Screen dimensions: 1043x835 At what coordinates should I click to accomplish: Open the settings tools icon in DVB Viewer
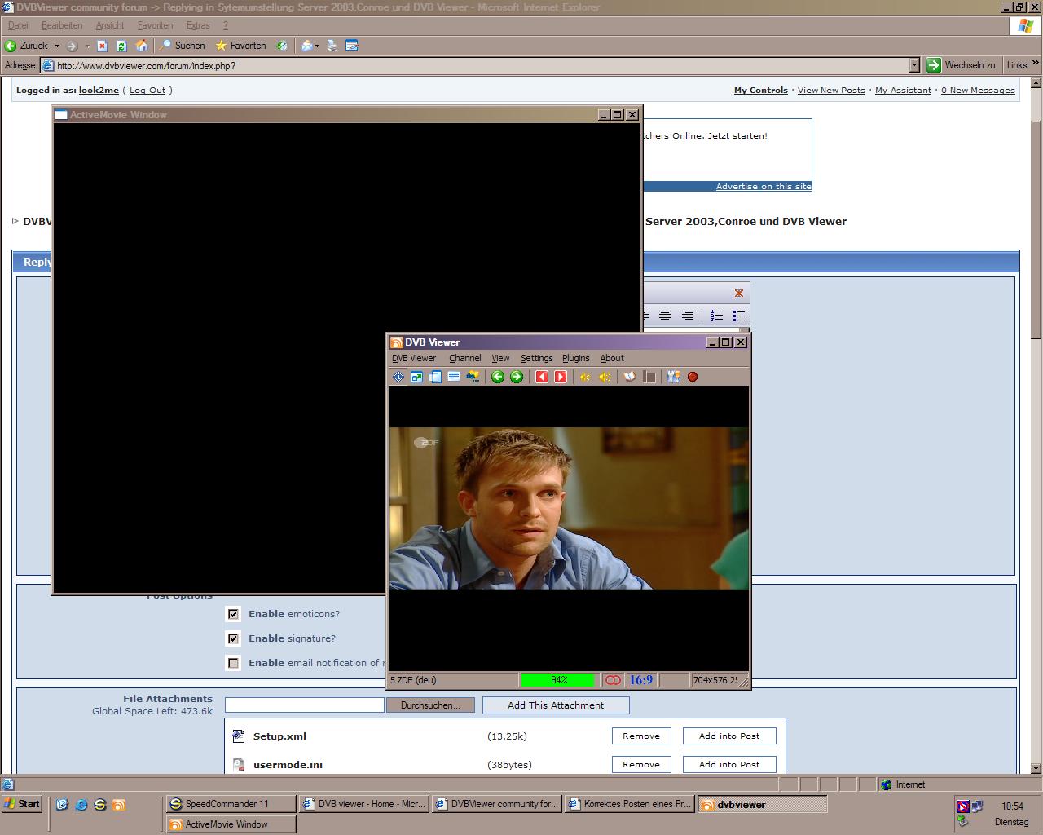pos(674,377)
